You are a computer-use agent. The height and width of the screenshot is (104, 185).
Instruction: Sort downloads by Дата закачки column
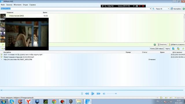tap(177, 52)
